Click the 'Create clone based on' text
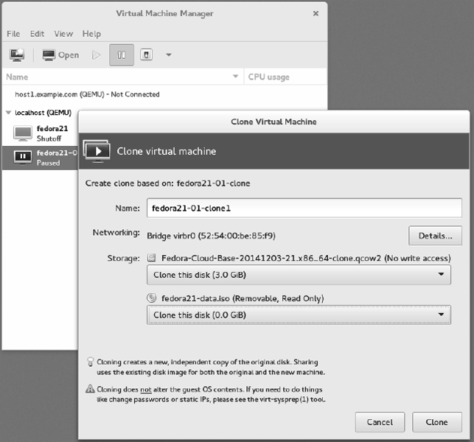Screen dimensions: 474x442 click(x=168, y=183)
